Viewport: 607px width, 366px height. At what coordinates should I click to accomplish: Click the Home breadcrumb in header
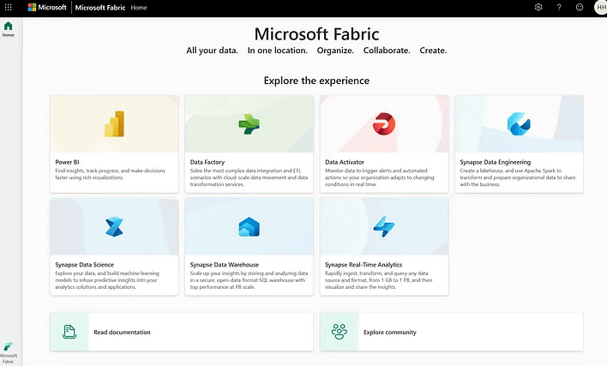[139, 7]
